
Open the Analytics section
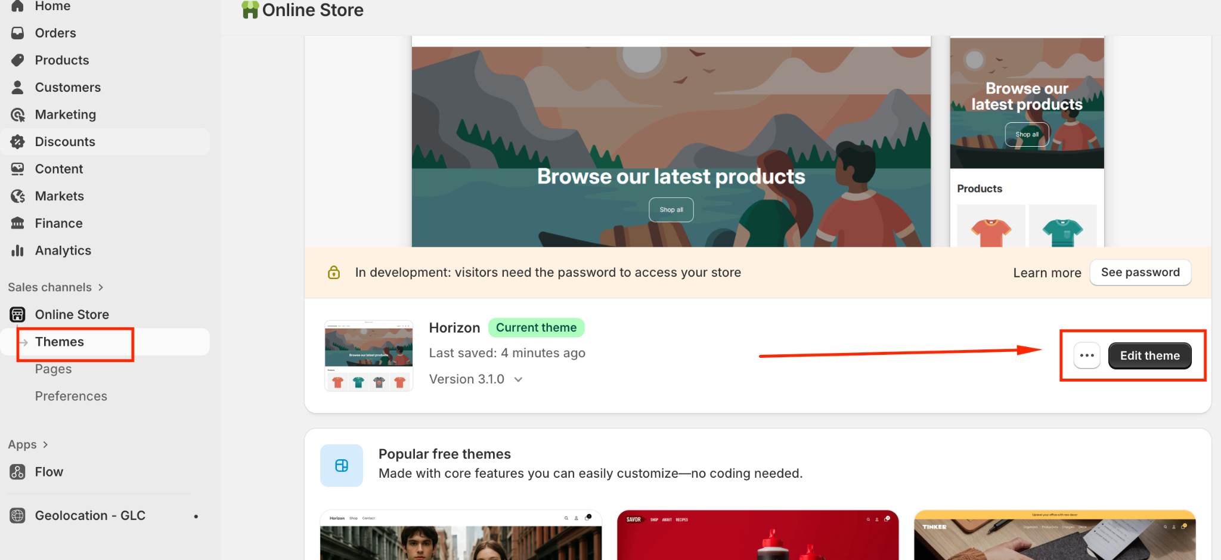[x=105, y=250]
